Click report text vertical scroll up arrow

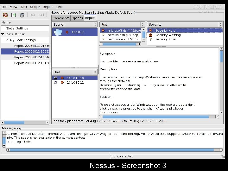pyautogui.click(x=221, y=49)
